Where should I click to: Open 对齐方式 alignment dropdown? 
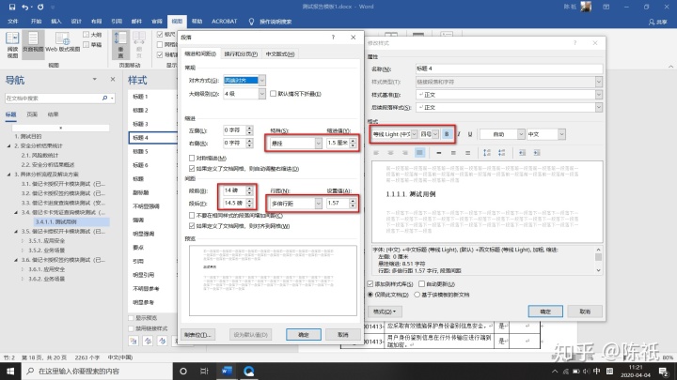click(x=261, y=80)
